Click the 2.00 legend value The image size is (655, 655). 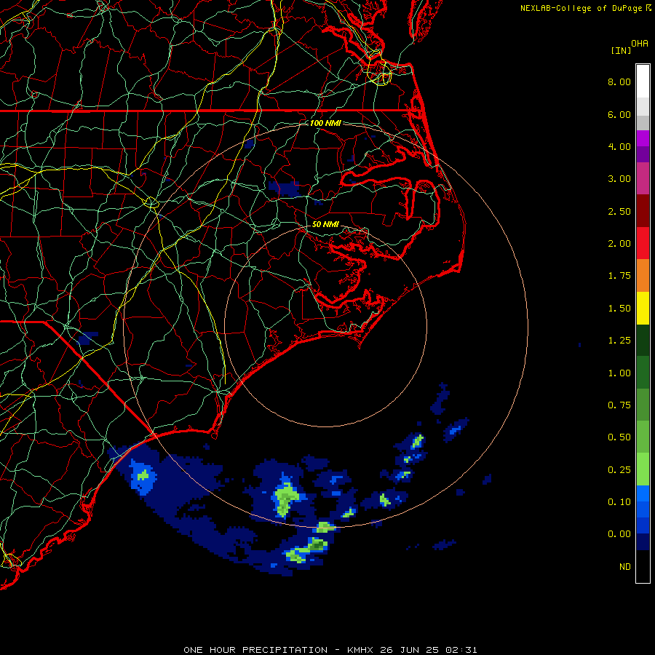[x=619, y=244]
